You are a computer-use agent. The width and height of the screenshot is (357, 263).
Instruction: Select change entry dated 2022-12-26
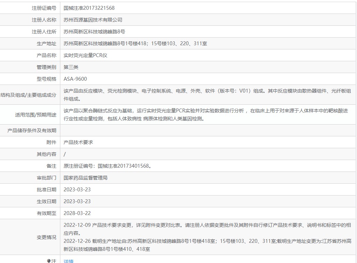tap(207, 245)
